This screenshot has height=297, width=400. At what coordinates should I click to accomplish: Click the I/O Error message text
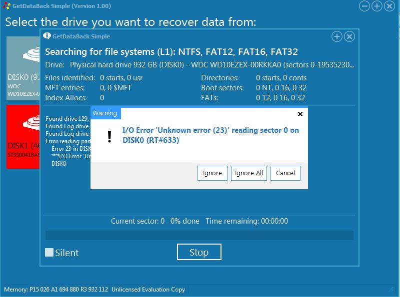(x=210, y=135)
